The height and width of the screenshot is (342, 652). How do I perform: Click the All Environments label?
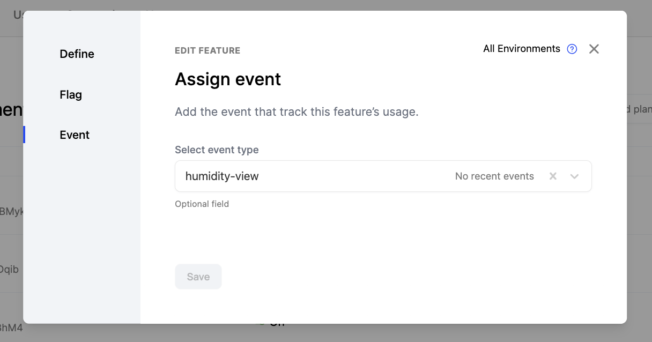[x=521, y=49]
